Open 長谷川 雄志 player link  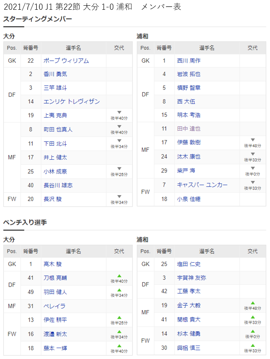(x=58, y=185)
